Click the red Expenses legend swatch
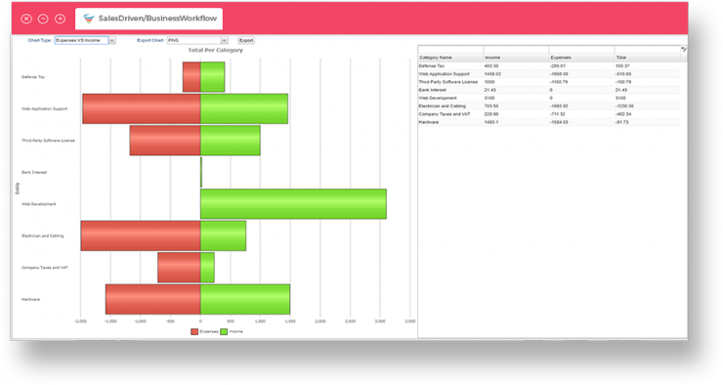The width and height of the screenshot is (723, 385). click(194, 331)
